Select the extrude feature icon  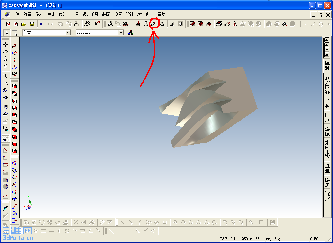[138, 24]
